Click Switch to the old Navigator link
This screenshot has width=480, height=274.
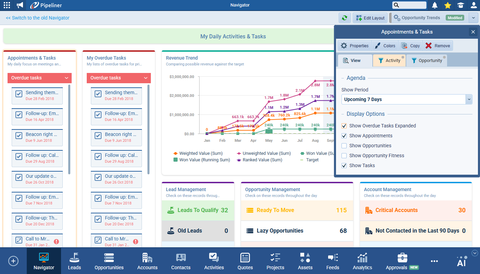[38, 18]
